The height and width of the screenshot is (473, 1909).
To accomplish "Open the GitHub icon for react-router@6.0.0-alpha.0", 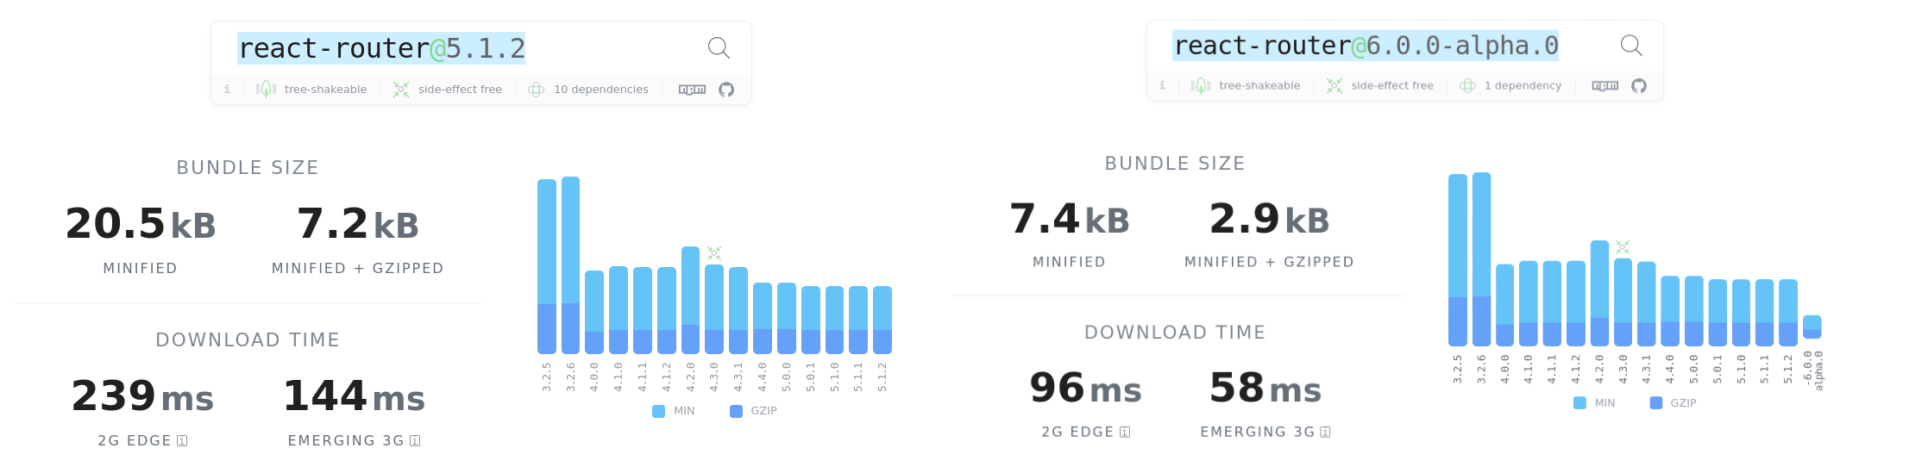I will (x=1639, y=85).
